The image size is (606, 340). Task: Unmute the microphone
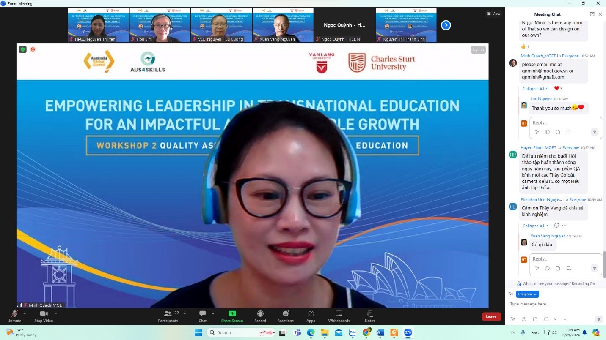[x=14, y=316]
